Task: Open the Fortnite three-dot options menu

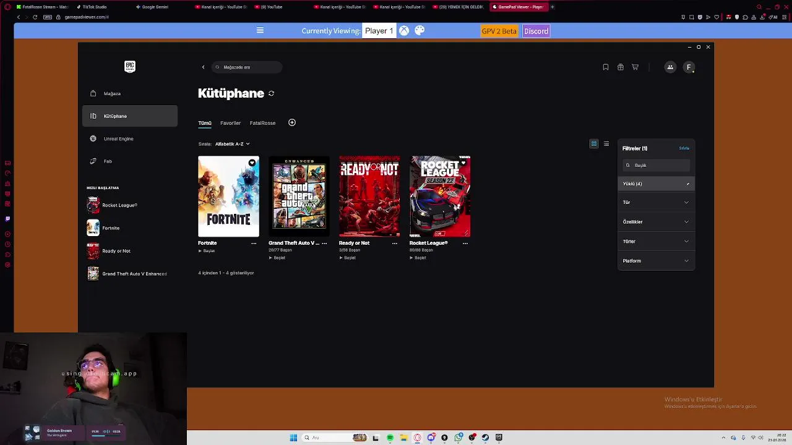Action: 254,244
